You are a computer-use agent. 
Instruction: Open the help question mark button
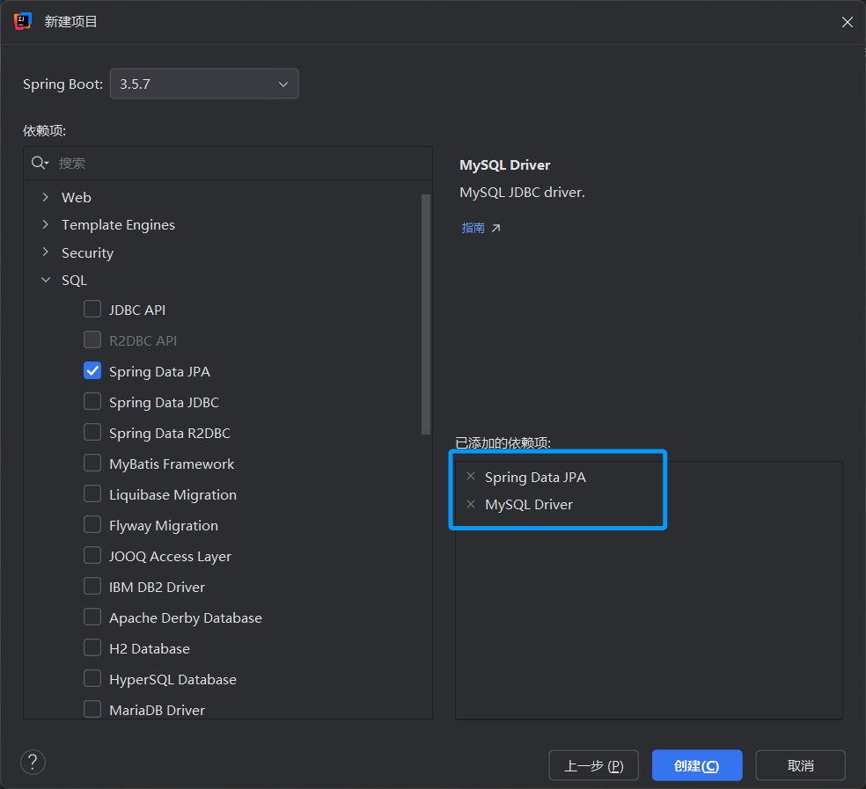[x=33, y=762]
